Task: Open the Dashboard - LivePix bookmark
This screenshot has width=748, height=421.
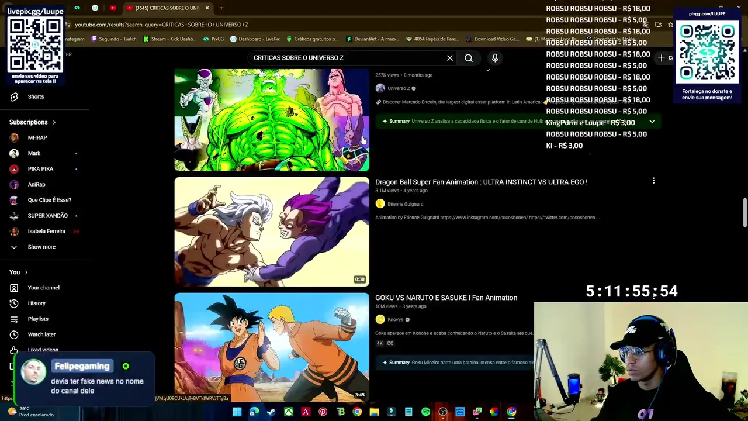Action: (x=255, y=39)
